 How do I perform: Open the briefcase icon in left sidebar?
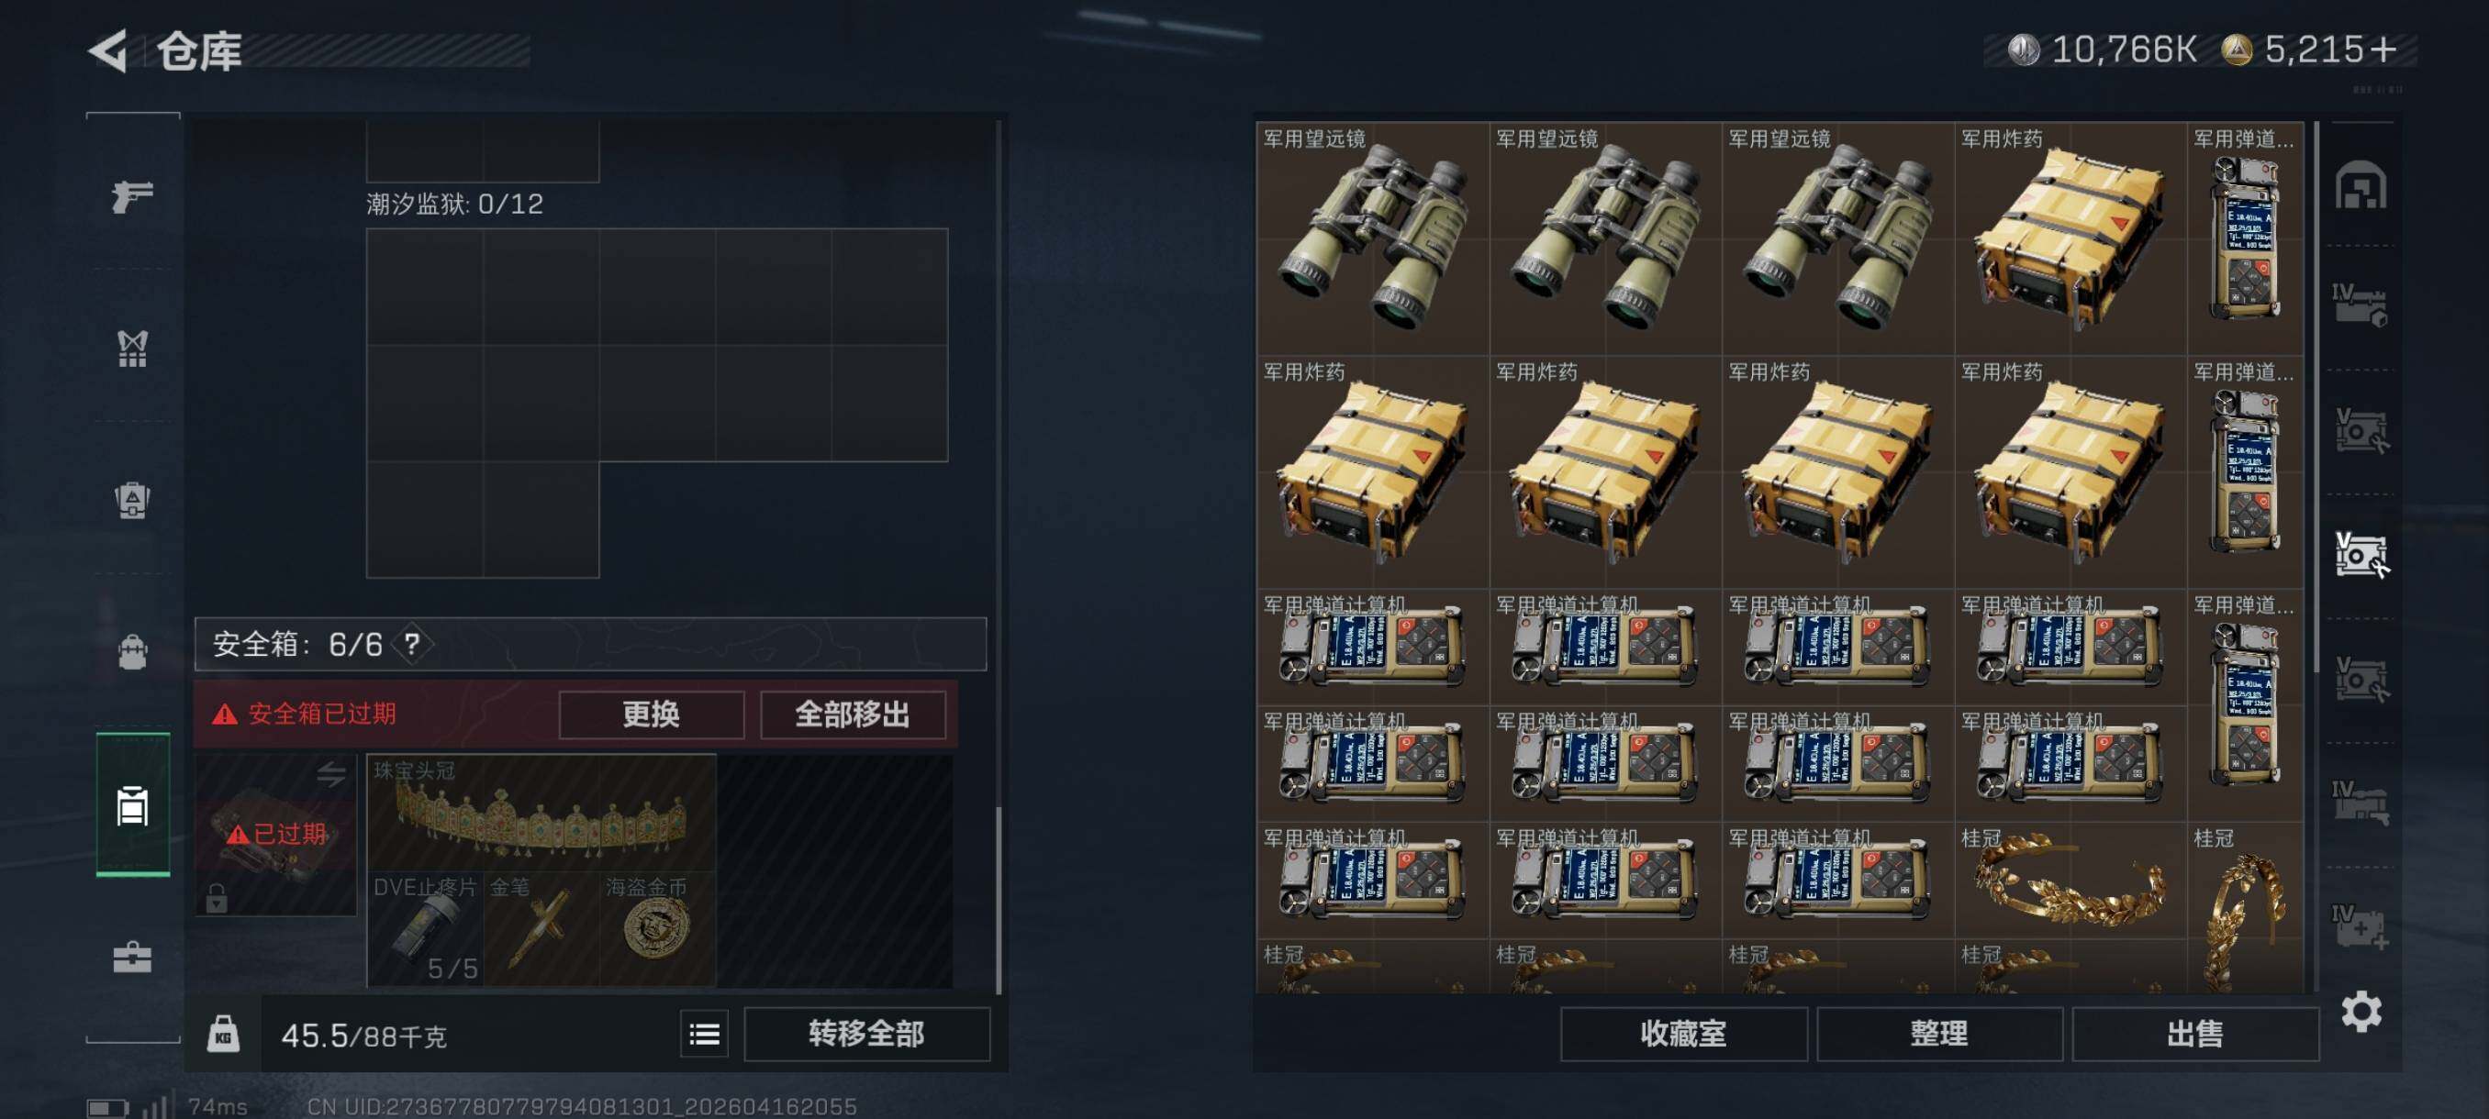132,957
